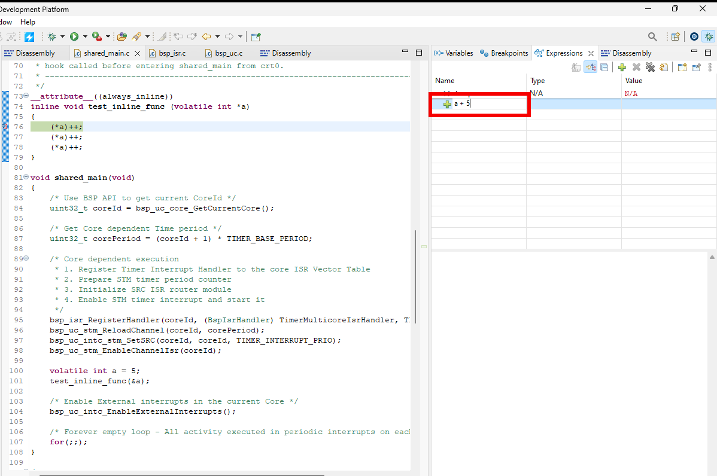Click the green Run button
Viewport: 717px width, 476px height.
tap(74, 36)
